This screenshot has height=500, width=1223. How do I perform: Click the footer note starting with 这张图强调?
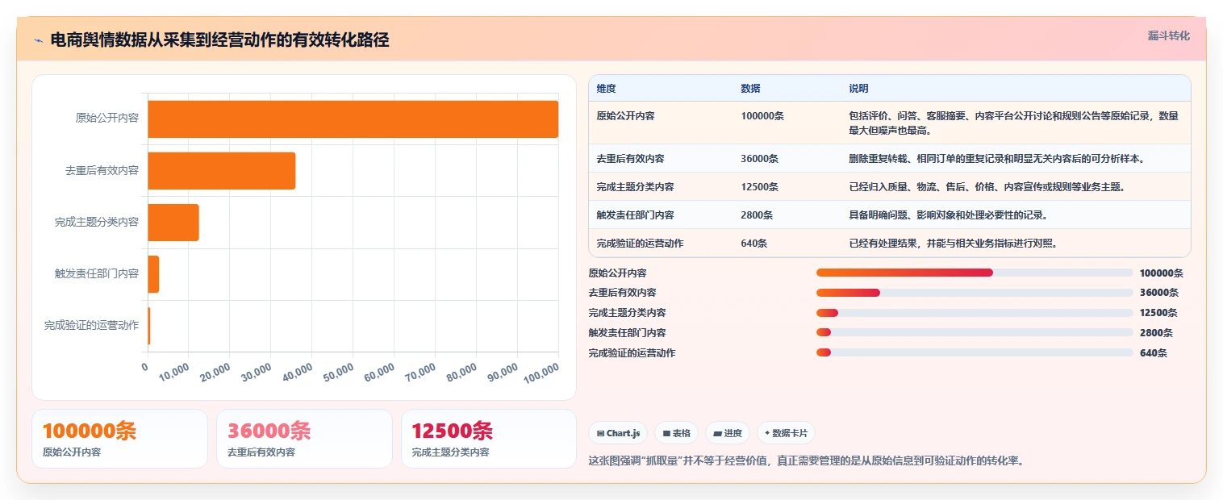[x=806, y=461]
